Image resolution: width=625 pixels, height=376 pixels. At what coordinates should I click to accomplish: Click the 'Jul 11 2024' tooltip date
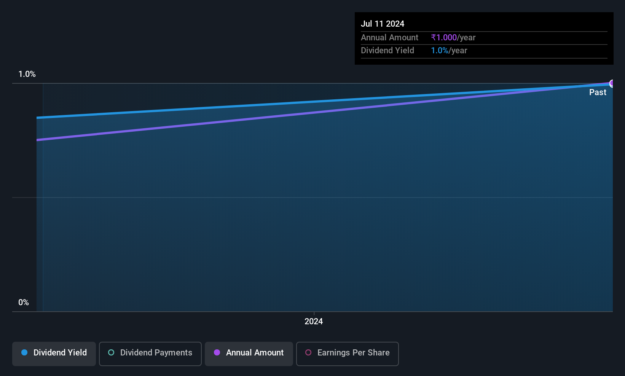click(x=383, y=24)
